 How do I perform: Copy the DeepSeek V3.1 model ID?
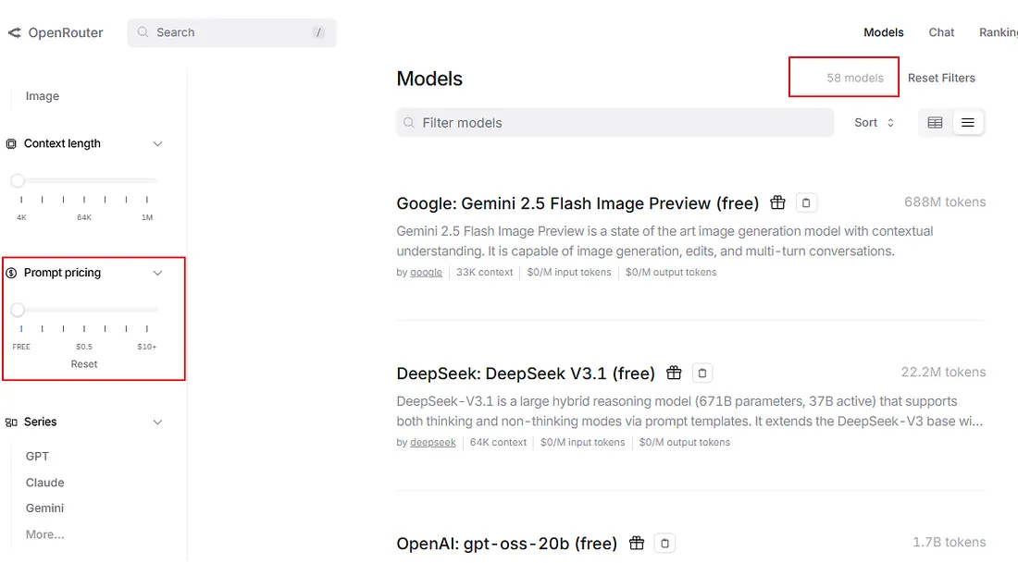pos(701,373)
